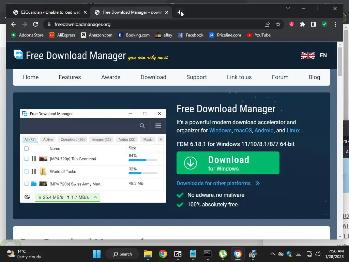Open the Forum menu item

[x=280, y=77]
